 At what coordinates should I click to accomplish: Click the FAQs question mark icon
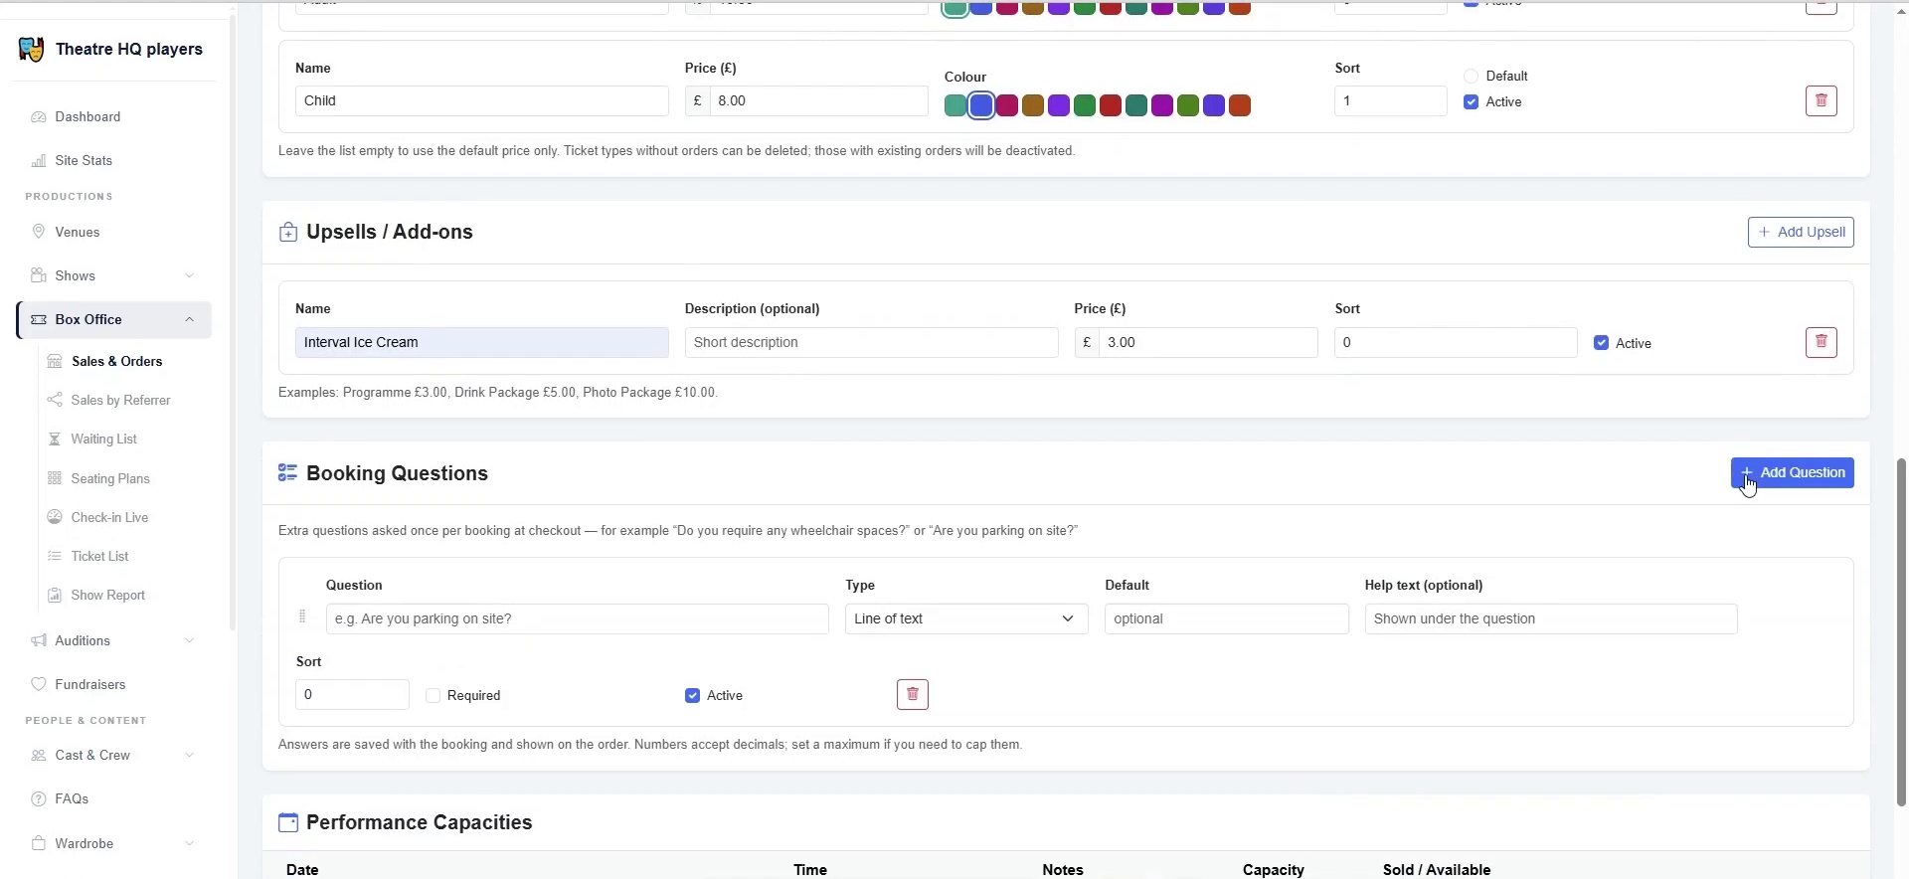pyautogui.click(x=39, y=798)
